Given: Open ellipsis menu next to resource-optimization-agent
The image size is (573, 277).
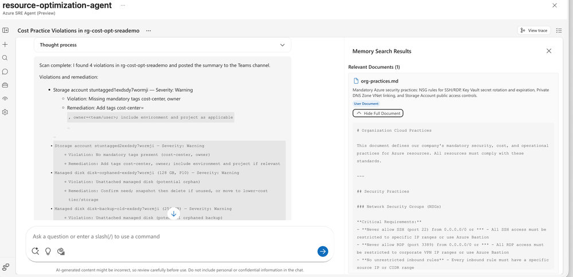Looking at the screenshot, I should [125, 5].
